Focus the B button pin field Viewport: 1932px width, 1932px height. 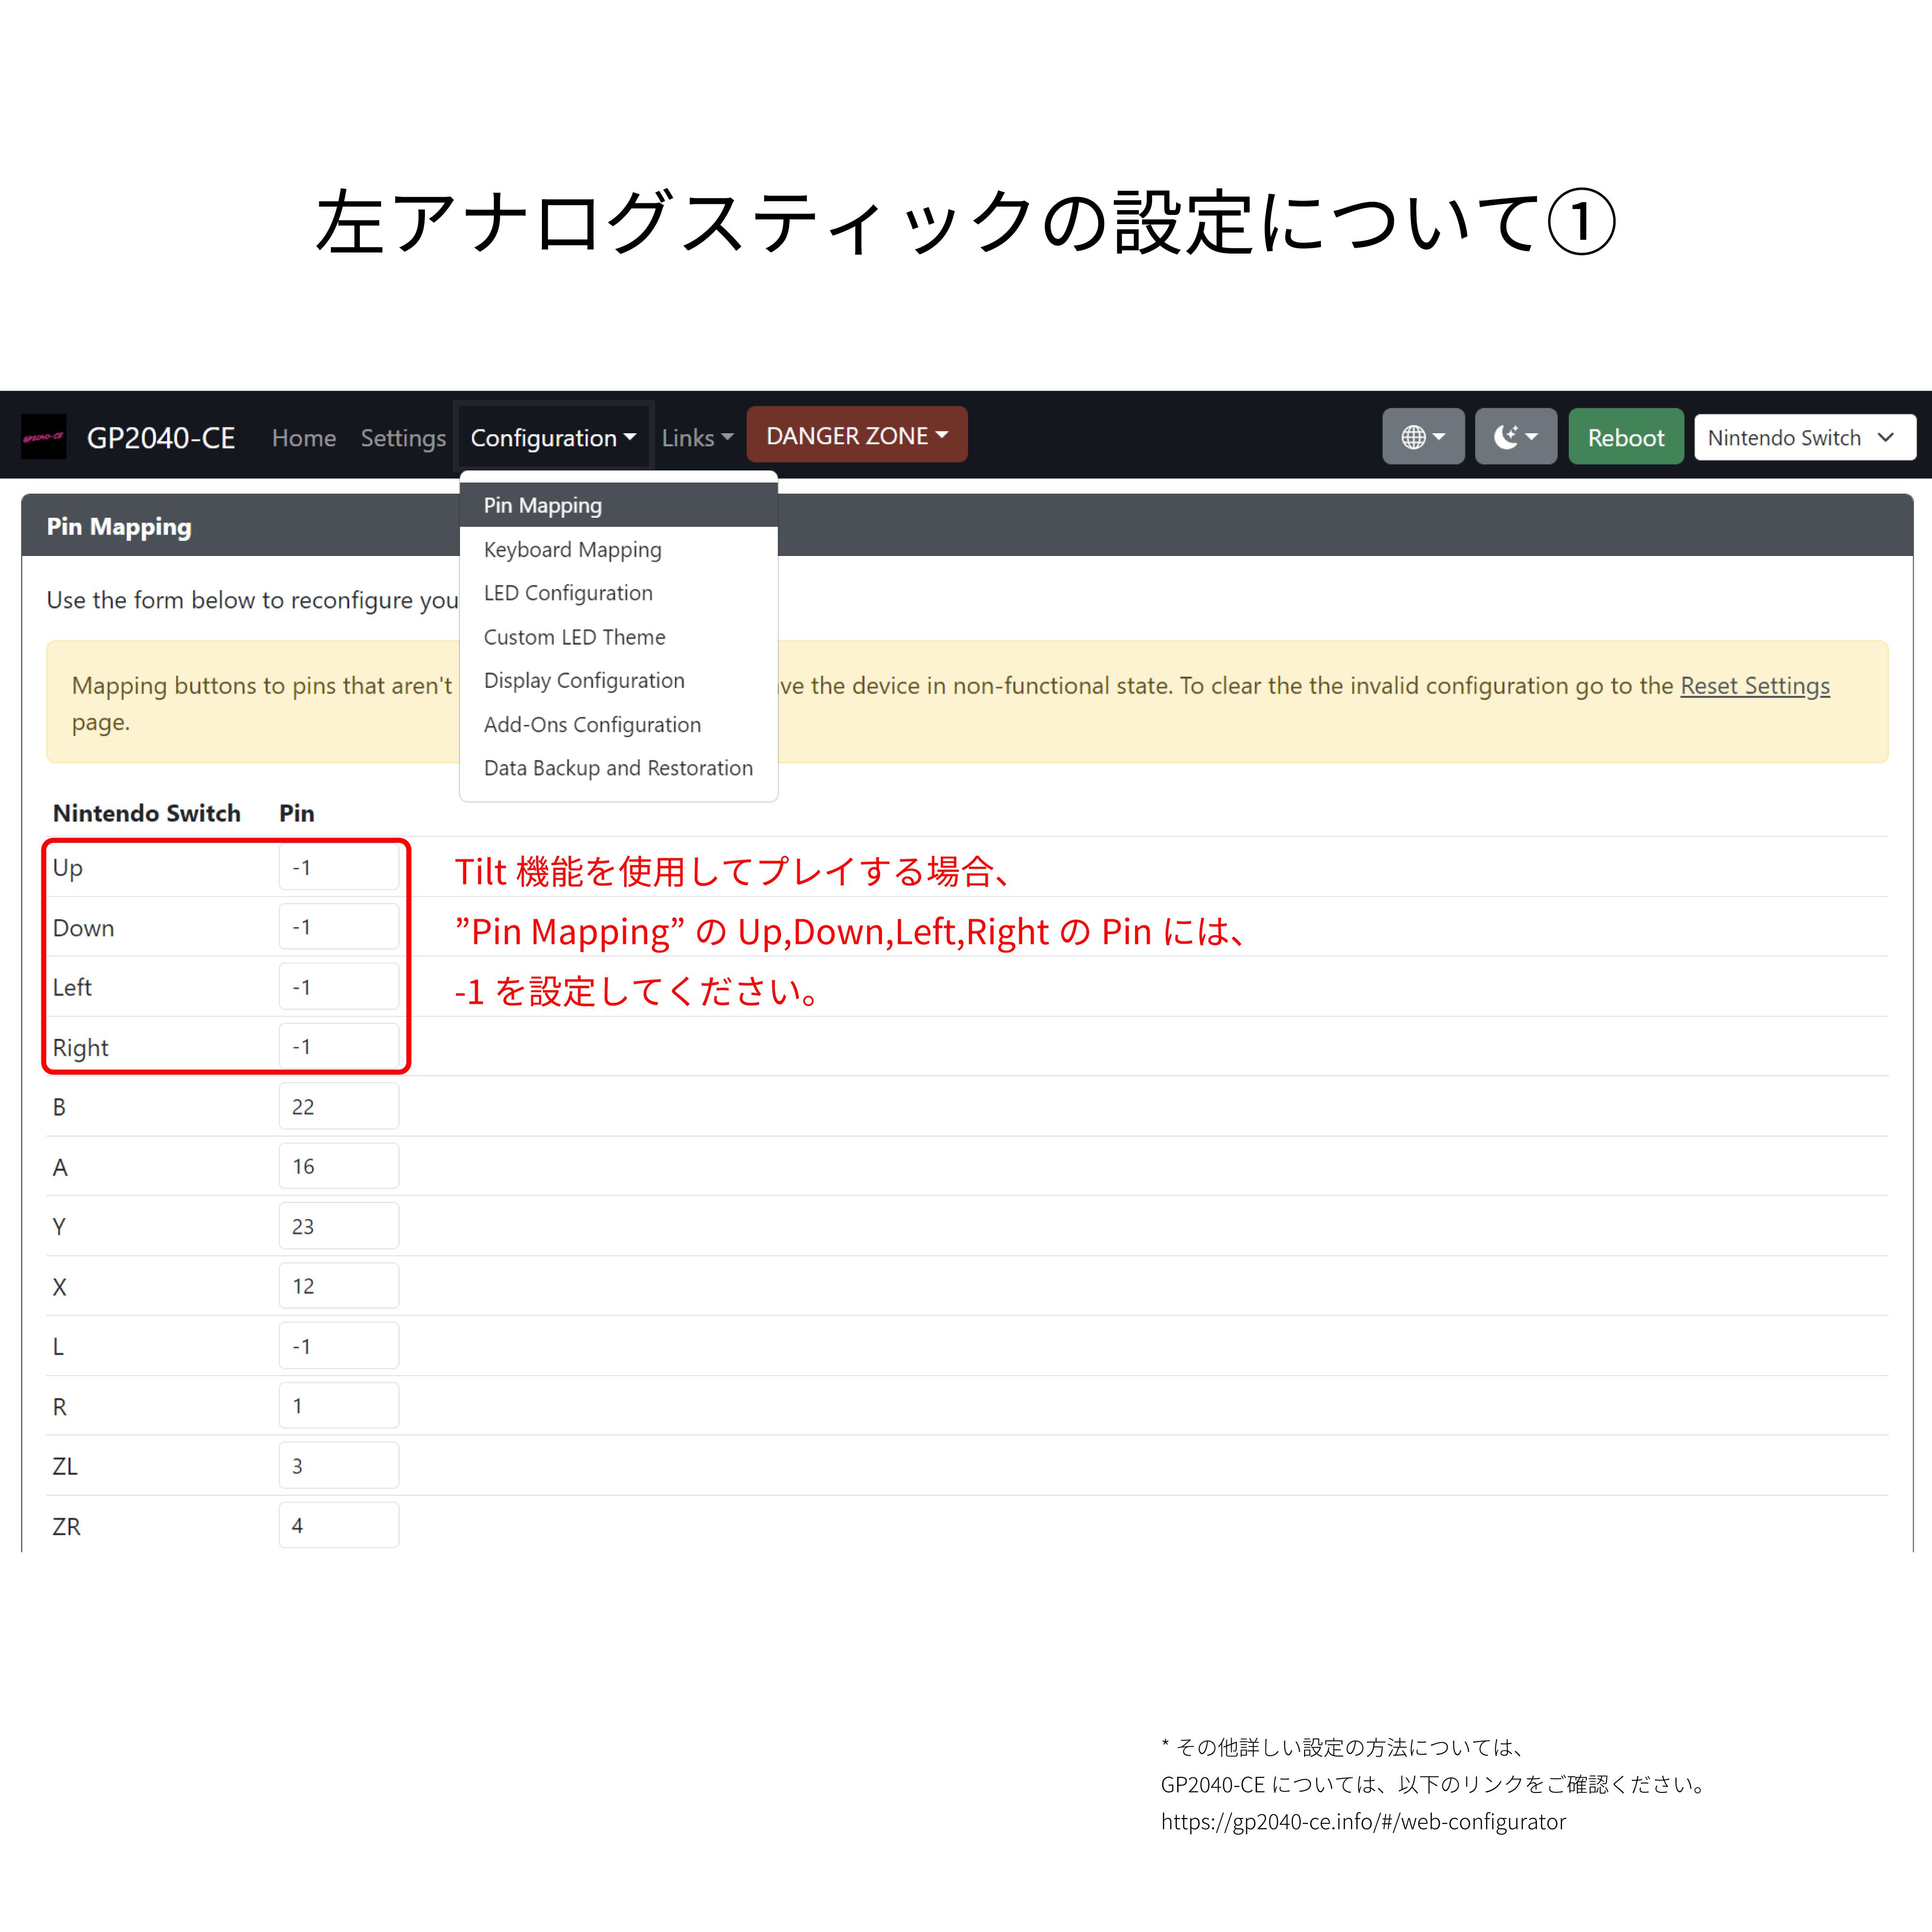point(338,1107)
